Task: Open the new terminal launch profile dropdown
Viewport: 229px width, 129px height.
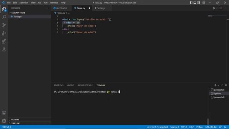Action: click(218, 85)
